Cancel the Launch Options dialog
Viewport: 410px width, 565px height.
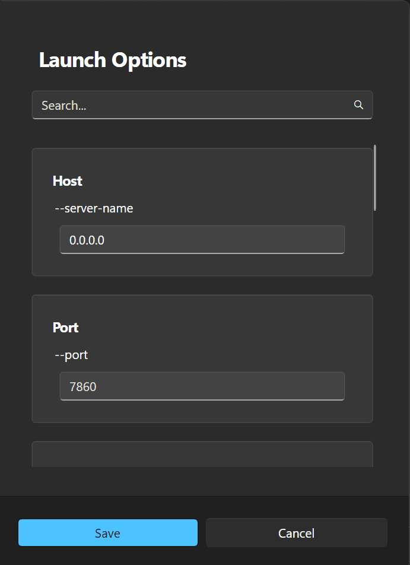click(297, 532)
